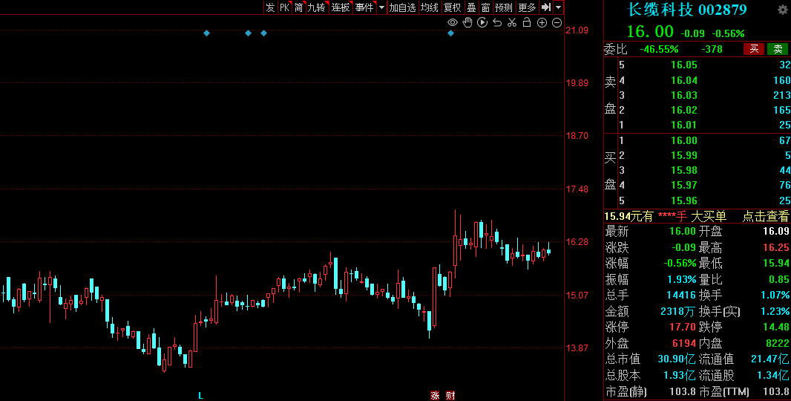The image size is (791, 401).
Task: Click the rightmost blue diamond marker
Action: [451, 33]
